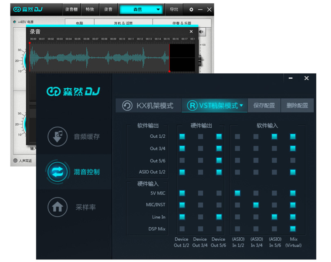Toggle Out 1/2 to Device Out 3/4

pos(201,136)
